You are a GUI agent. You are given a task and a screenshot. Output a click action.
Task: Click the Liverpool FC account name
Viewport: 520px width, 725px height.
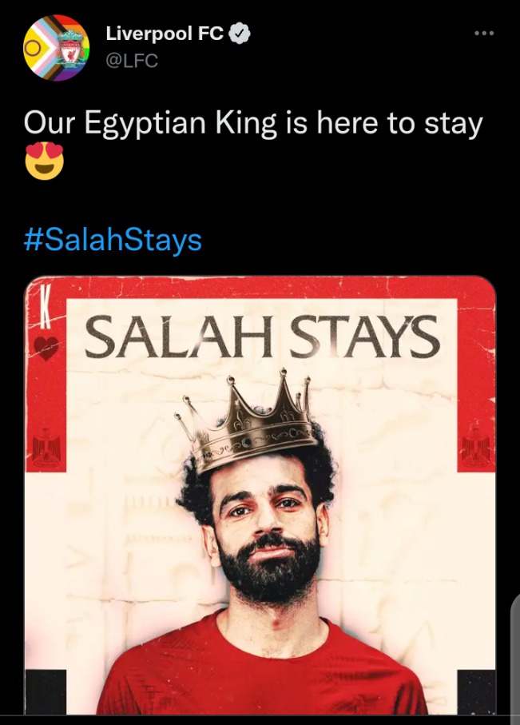pyautogui.click(x=165, y=34)
